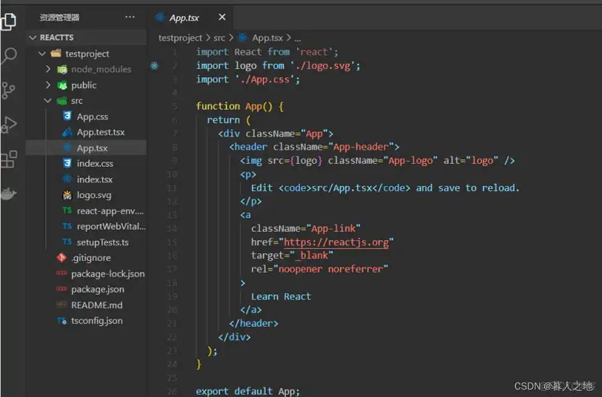The width and height of the screenshot is (602, 397).
Task: Collapse the REACTTS workspace section
Action: (x=34, y=37)
